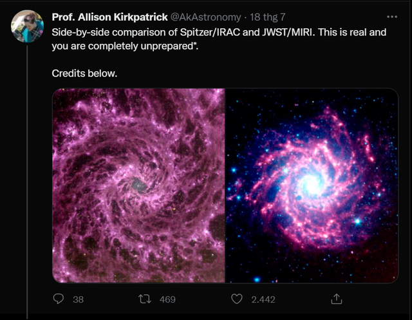Open the @AkAstronomy handle link

click(206, 17)
